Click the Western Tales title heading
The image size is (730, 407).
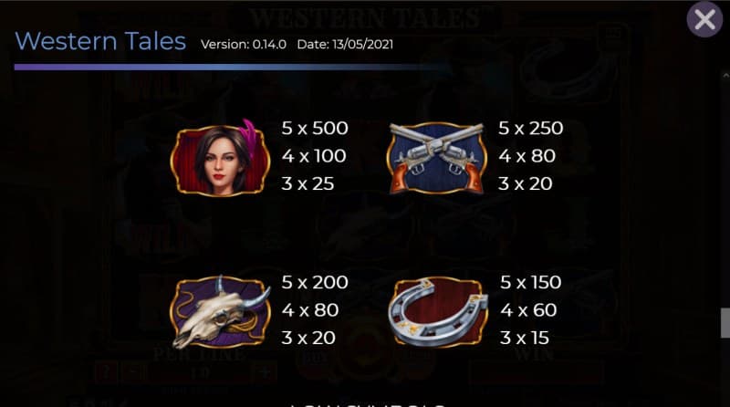coord(100,41)
